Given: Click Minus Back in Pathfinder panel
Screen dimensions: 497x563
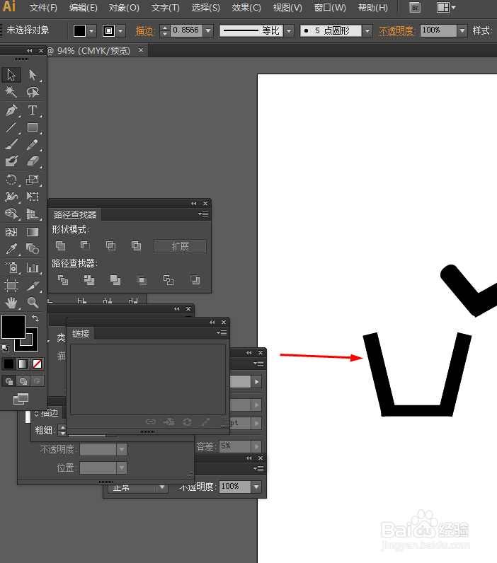Looking at the screenshot, I should 195,280.
